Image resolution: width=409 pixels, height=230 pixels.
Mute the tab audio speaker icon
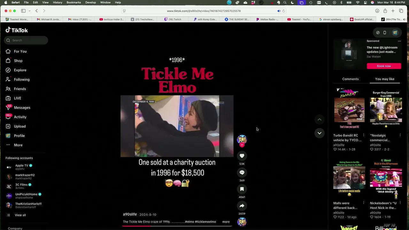[x=279, y=11]
